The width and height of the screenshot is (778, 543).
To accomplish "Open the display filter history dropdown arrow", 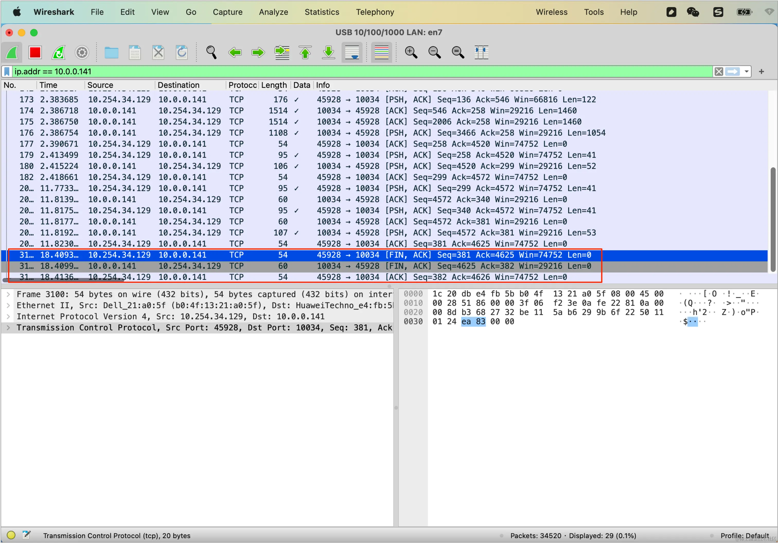I will (746, 72).
